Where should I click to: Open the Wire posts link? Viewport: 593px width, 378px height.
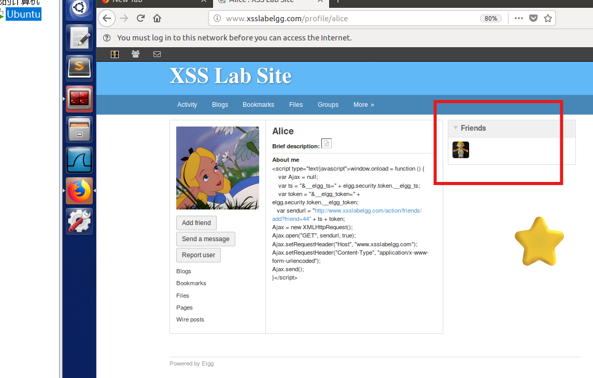coord(190,320)
